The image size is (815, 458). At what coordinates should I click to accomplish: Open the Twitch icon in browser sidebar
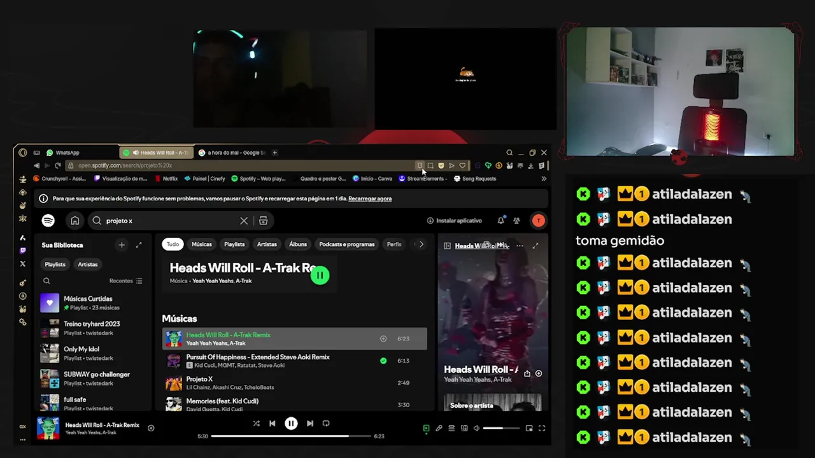(x=23, y=251)
